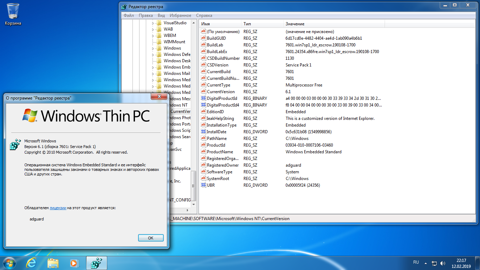Click the WIMMount tree label
The width and height of the screenshot is (480, 270).
coord(174,42)
